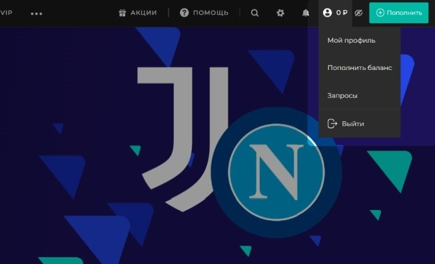Click the 0 ₽ balance amount

[342, 13]
